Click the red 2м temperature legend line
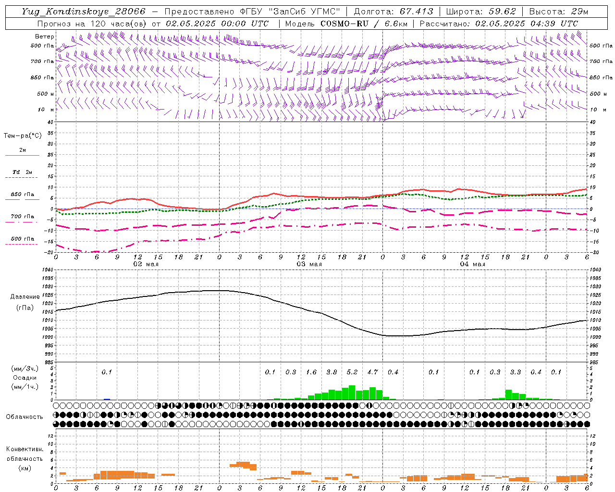This screenshot has height=492, width=615. pos(22,155)
